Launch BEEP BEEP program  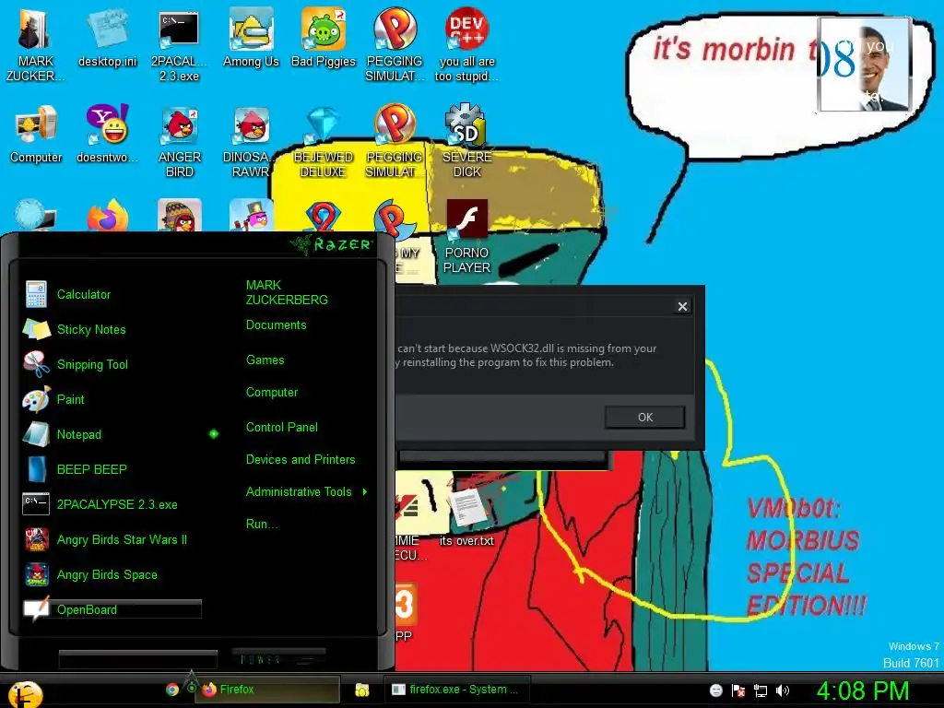coord(91,469)
